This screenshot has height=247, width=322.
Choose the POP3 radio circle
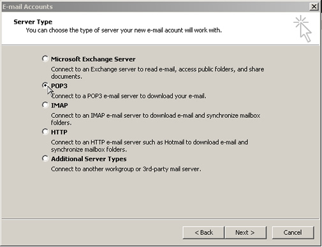coord(45,85)
